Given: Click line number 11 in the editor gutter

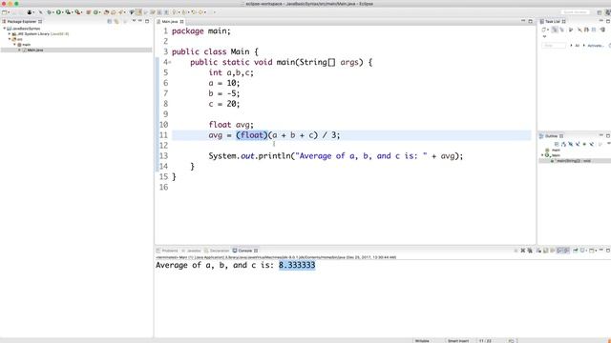Looking at the screenshot, I should coord(163,135).
